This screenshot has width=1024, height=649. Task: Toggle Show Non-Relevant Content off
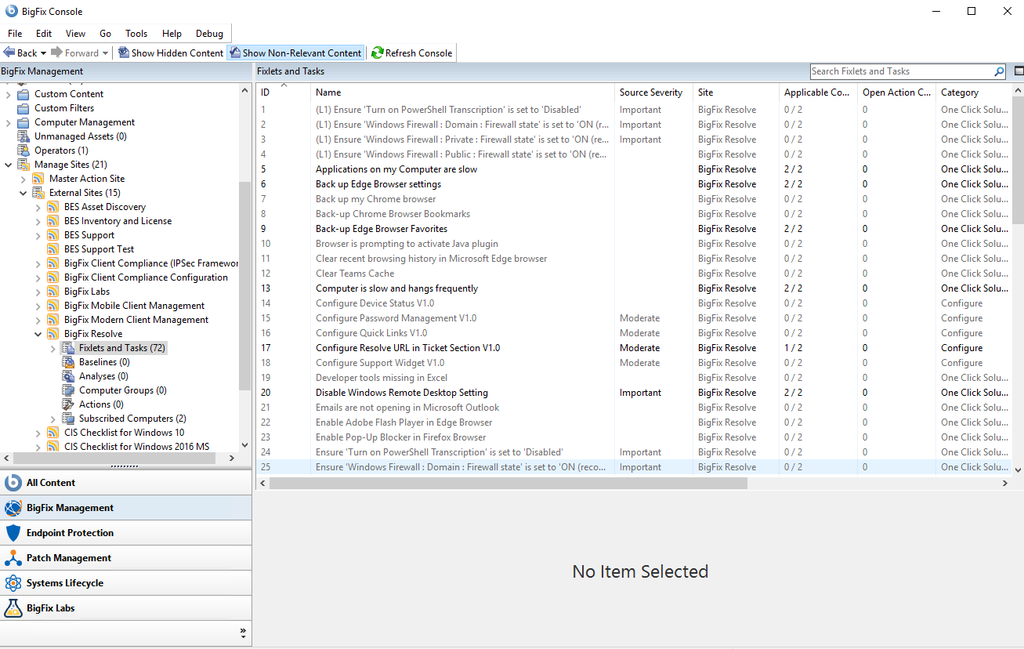[295, 53]
